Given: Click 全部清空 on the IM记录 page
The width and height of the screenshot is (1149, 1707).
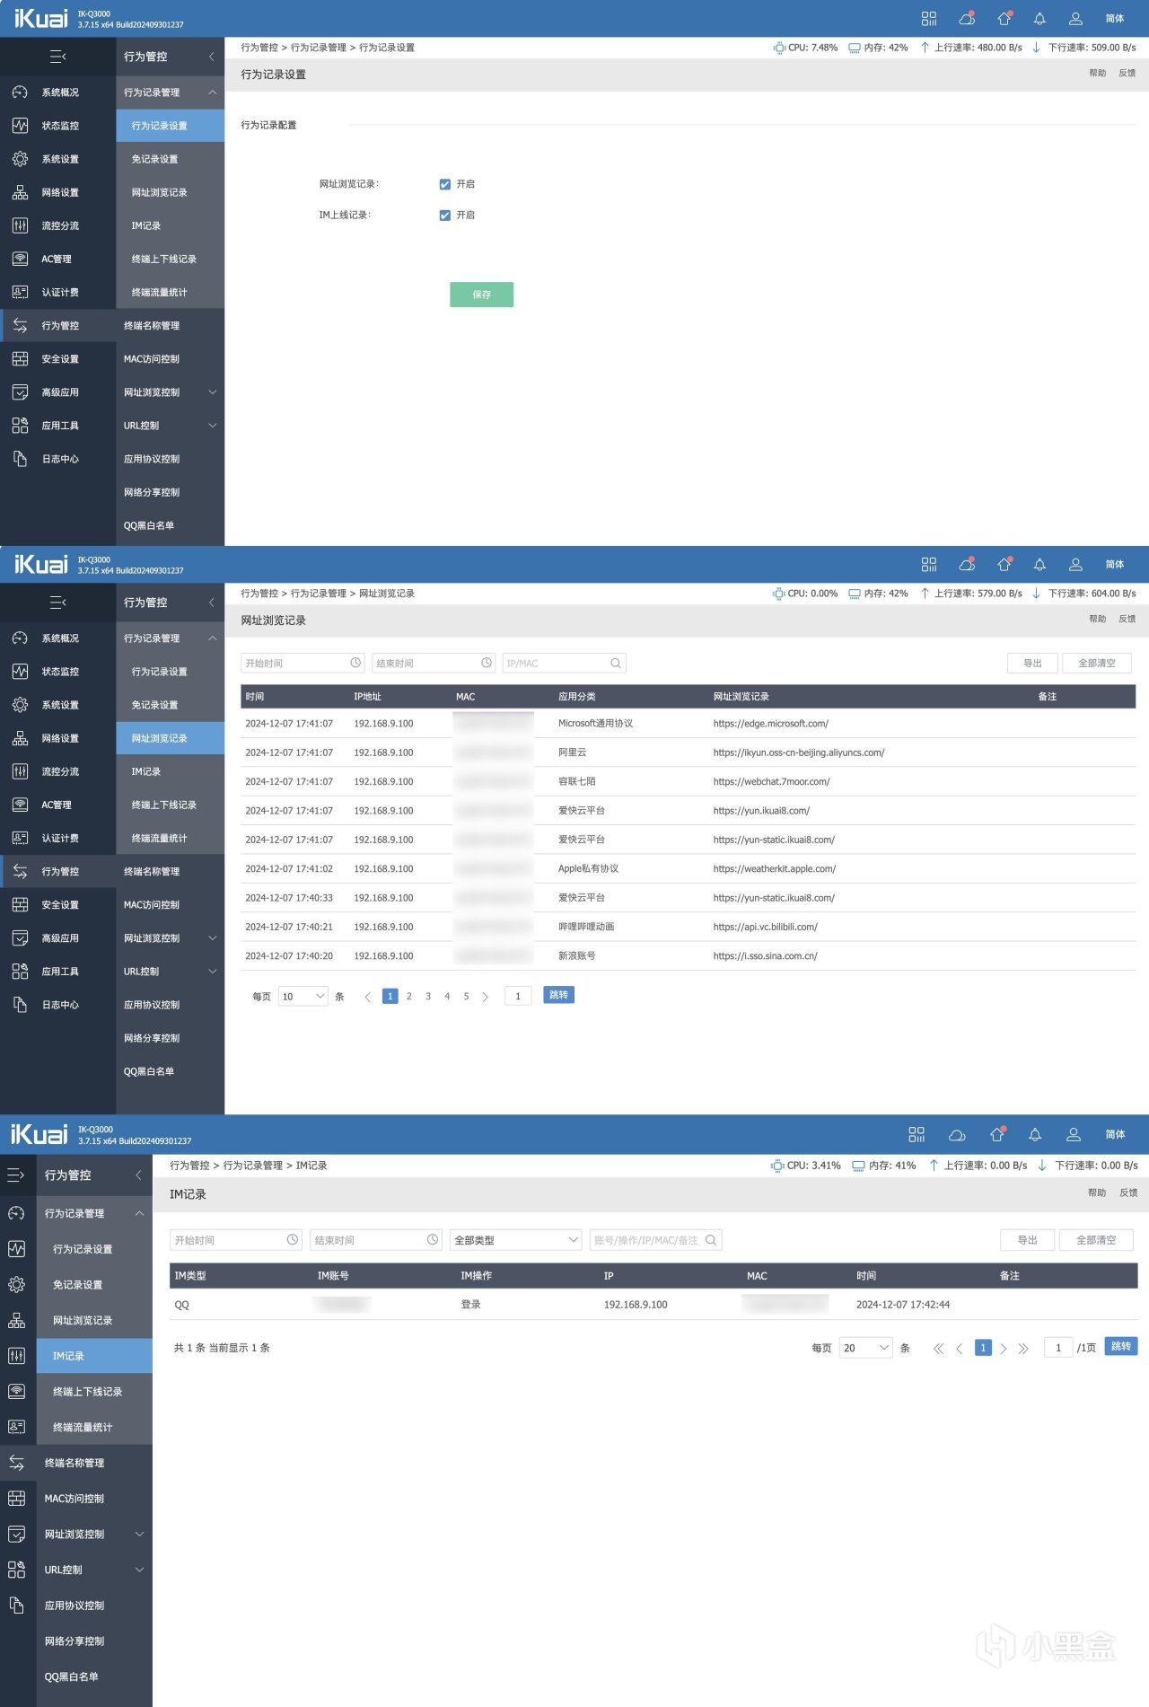Looking at the screenshot, I should point(1097,1240).
